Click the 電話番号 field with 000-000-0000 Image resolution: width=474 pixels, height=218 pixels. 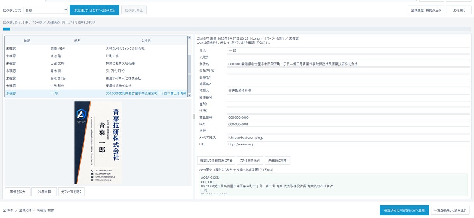coord(348,117)
